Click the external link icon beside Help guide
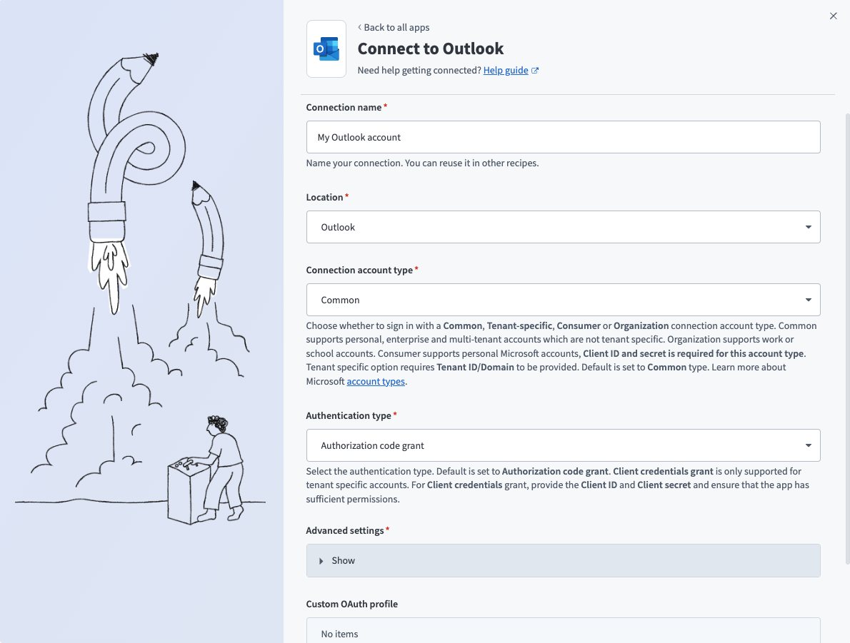850x643 pixels. tap(535, 71)
